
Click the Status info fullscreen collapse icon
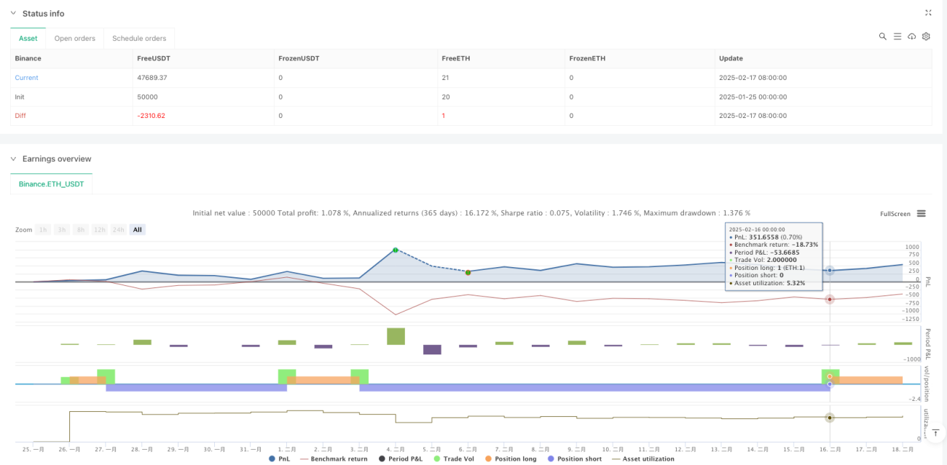(928, 13)
